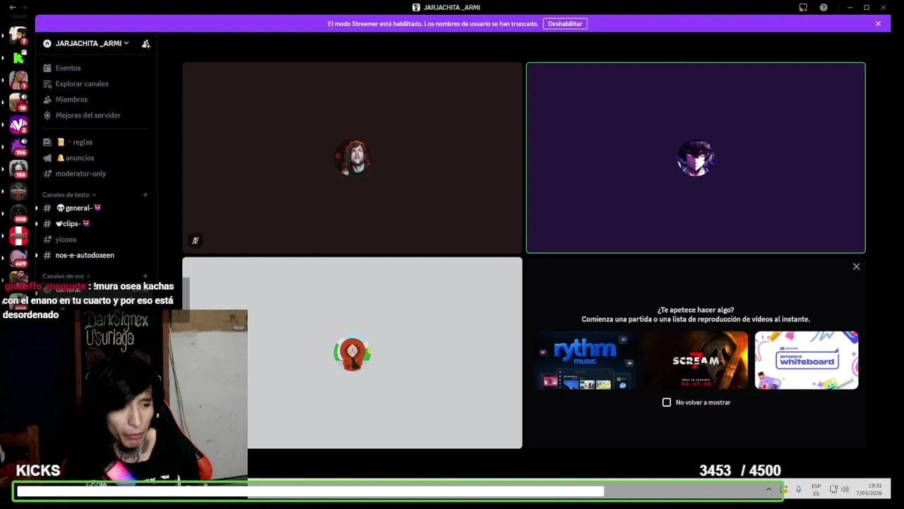Open the server icon with badge 155
This screenshot has height=509, width=904.
(18, 169)
